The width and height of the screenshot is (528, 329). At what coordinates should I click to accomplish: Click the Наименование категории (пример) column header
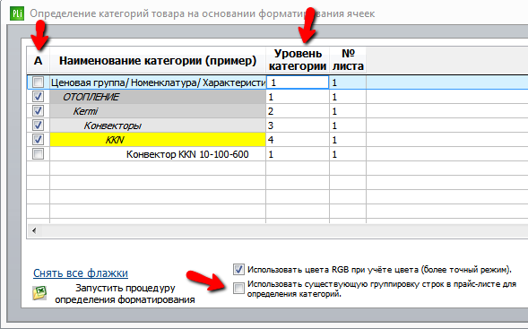coord(158,61)
